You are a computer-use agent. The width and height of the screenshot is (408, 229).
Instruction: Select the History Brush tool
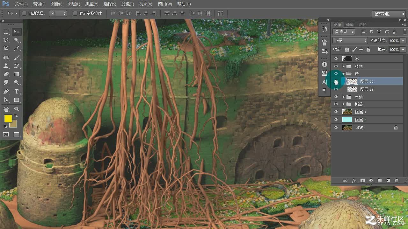coord(17,66)
